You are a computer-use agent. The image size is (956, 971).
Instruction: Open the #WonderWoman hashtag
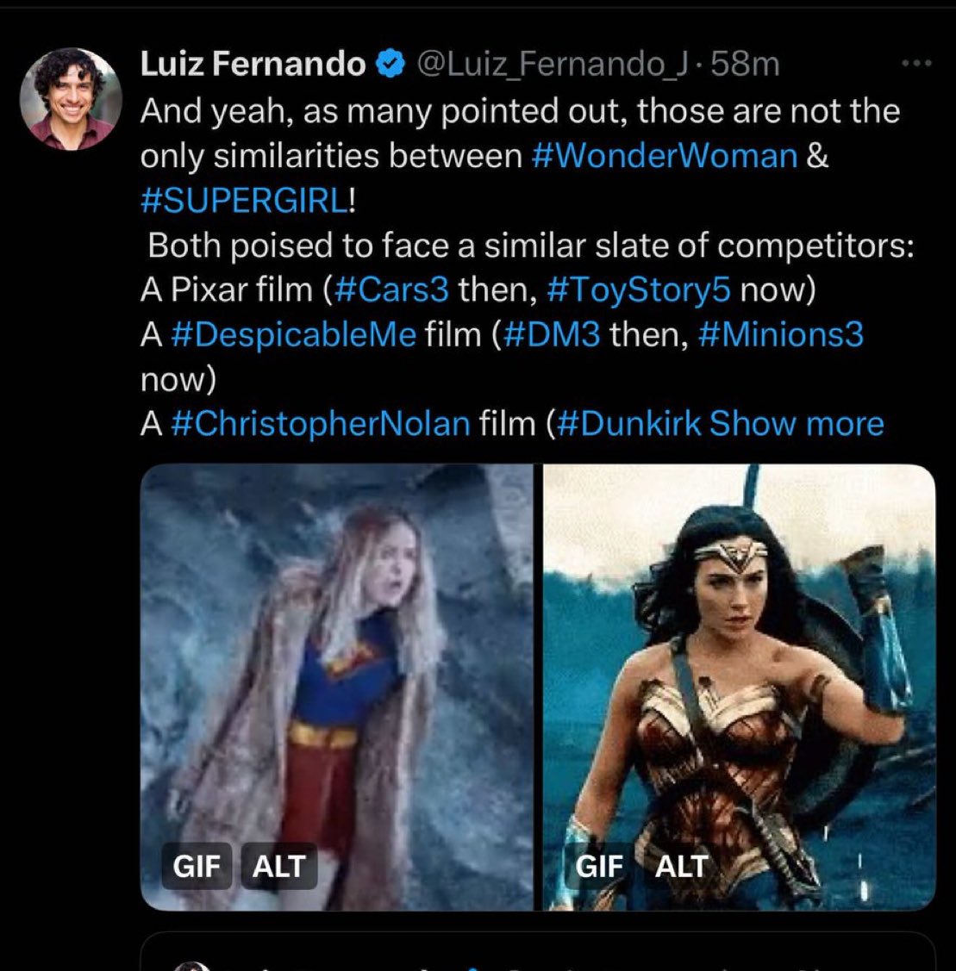pyautogui.click(x=665, y=156)
